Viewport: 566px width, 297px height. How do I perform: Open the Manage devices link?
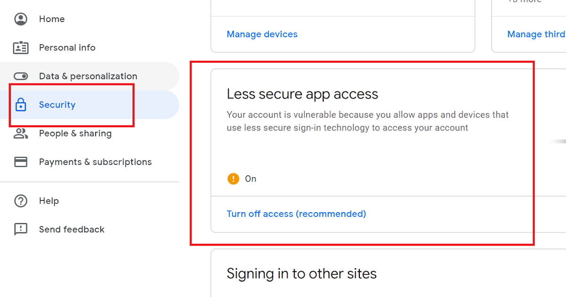click(x=262, y=34)
